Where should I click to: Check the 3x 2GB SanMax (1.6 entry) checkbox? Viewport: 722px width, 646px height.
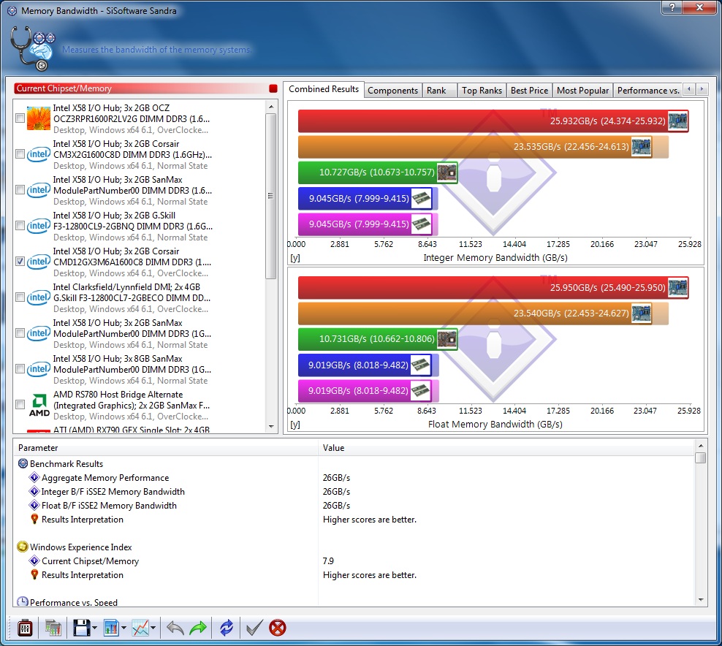coord(20,190)
